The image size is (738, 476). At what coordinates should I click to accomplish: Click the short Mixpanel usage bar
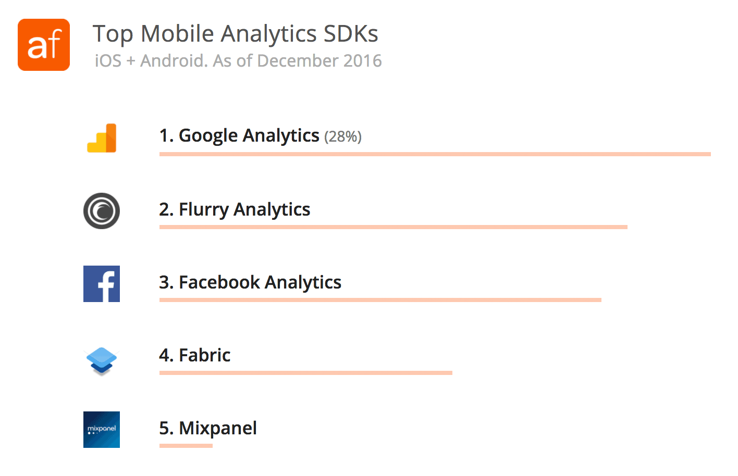click(x=186, y=446)
